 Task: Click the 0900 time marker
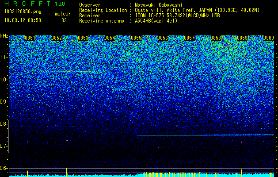click(269, 38)
